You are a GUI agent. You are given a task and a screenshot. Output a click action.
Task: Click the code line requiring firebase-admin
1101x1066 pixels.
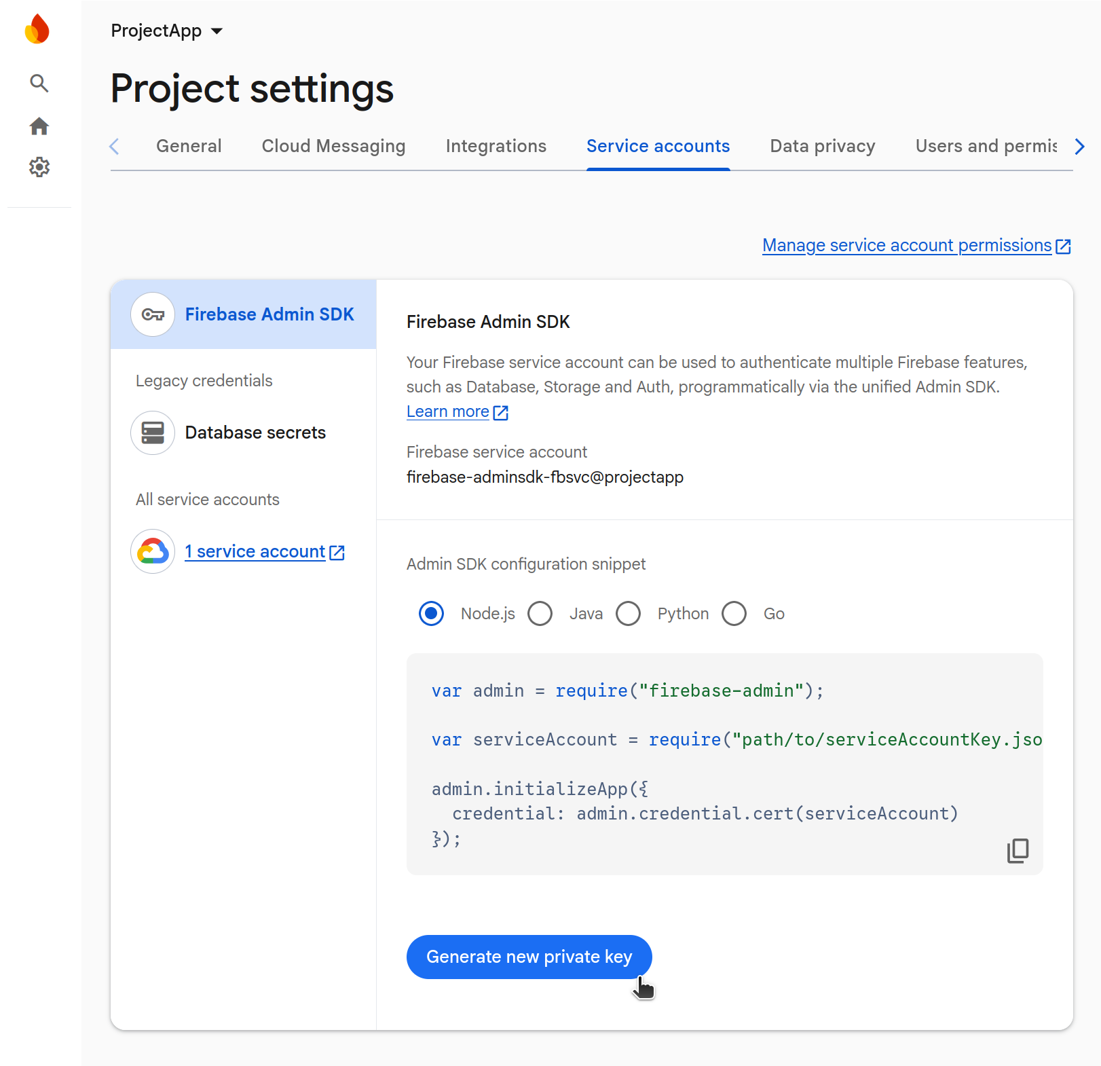(628, 691)
